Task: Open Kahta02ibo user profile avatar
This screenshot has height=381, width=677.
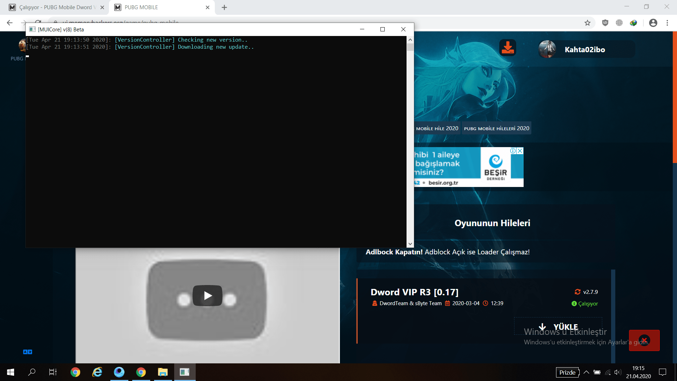Action: [x=547, y=49]
